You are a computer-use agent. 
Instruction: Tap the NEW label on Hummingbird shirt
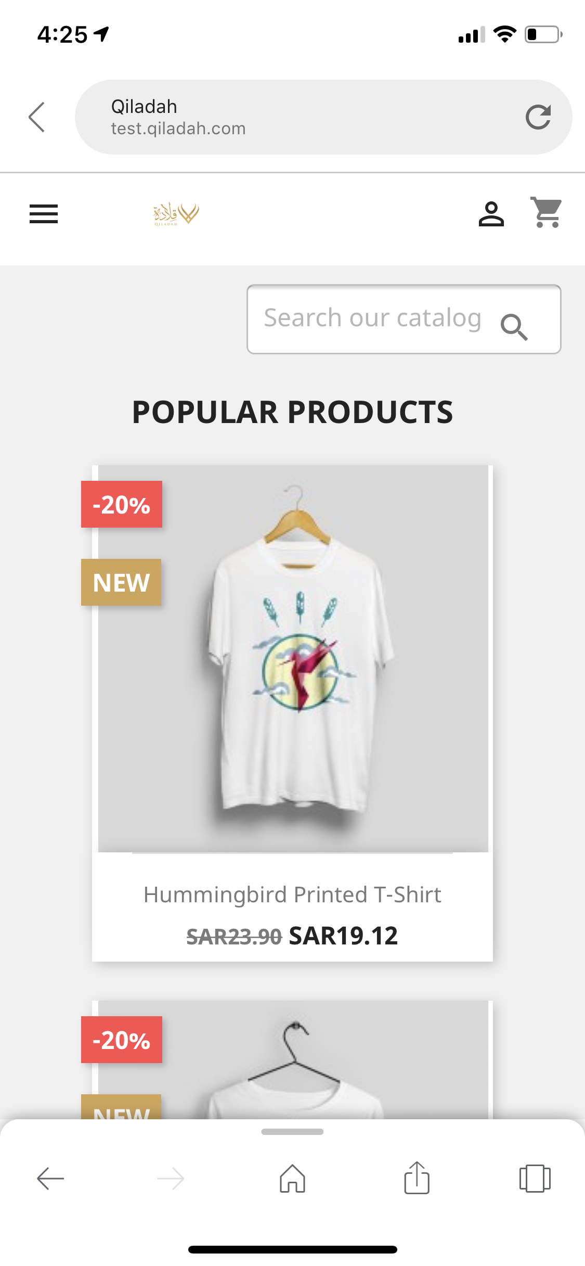(121, 582)
